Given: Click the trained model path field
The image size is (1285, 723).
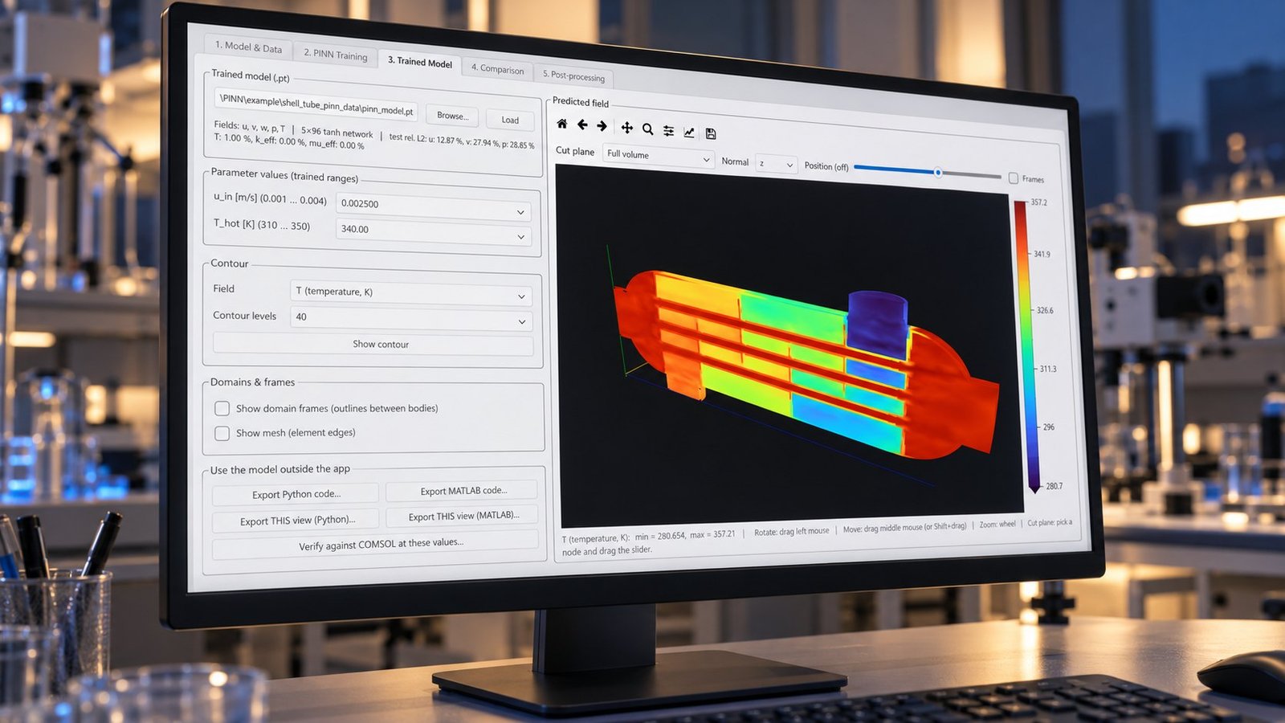Looking at the screenshot, I should pyautogui.click(x=316, y=105).
